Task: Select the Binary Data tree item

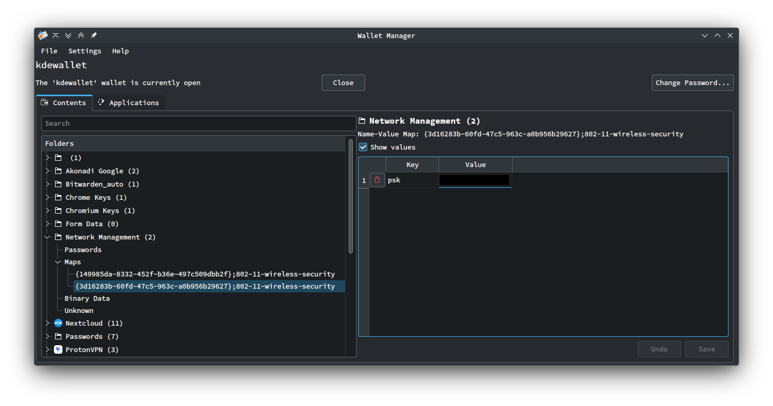Action: point(87,298)
